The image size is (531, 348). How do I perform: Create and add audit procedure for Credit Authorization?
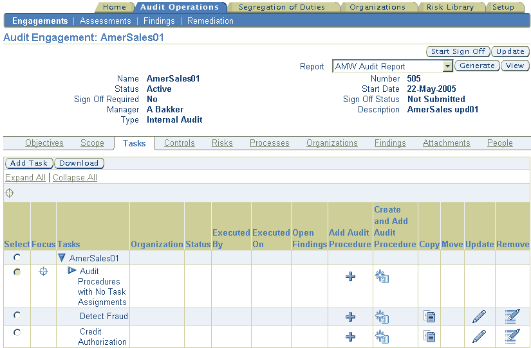pyautogui.click(x=382, y=336)
